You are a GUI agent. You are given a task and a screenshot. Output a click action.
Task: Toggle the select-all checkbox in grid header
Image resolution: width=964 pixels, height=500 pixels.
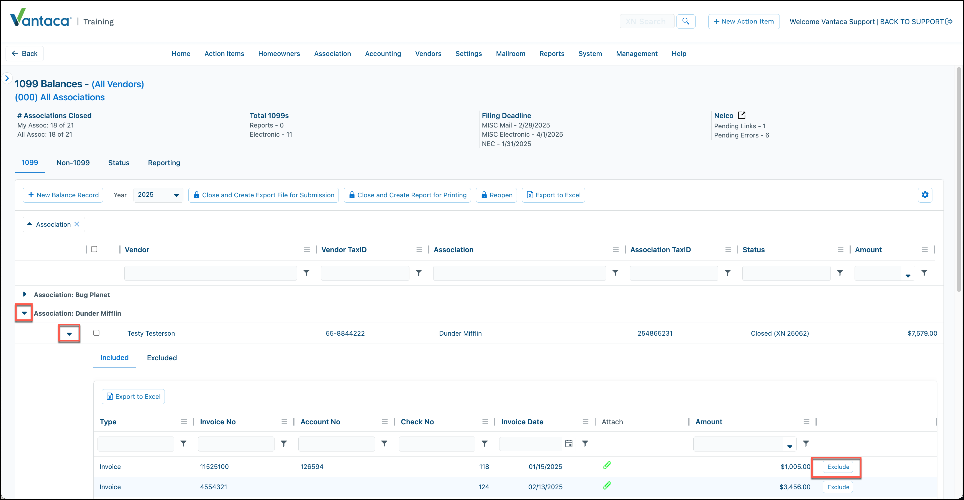click(94, 249)
